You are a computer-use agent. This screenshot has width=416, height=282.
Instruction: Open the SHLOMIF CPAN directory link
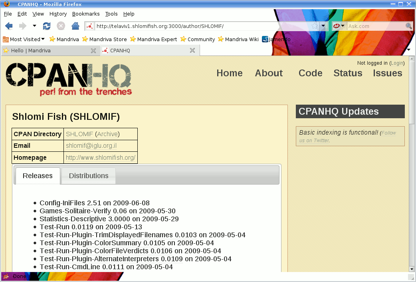pyautogui.click(x=79, y=134)
